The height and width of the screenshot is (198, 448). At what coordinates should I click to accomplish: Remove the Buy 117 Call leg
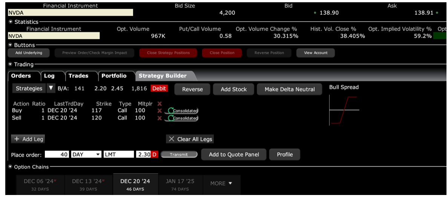(160, 111)
